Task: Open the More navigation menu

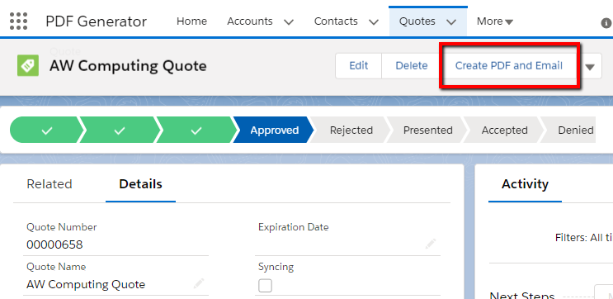Action: [494, 21]
